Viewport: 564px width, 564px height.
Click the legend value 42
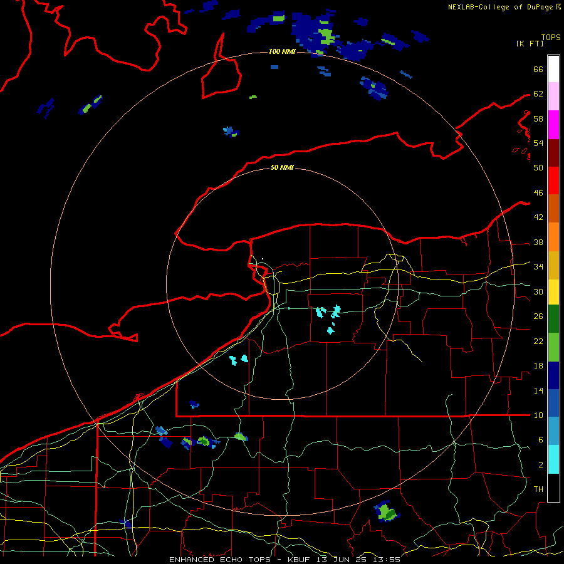point(538,217)
